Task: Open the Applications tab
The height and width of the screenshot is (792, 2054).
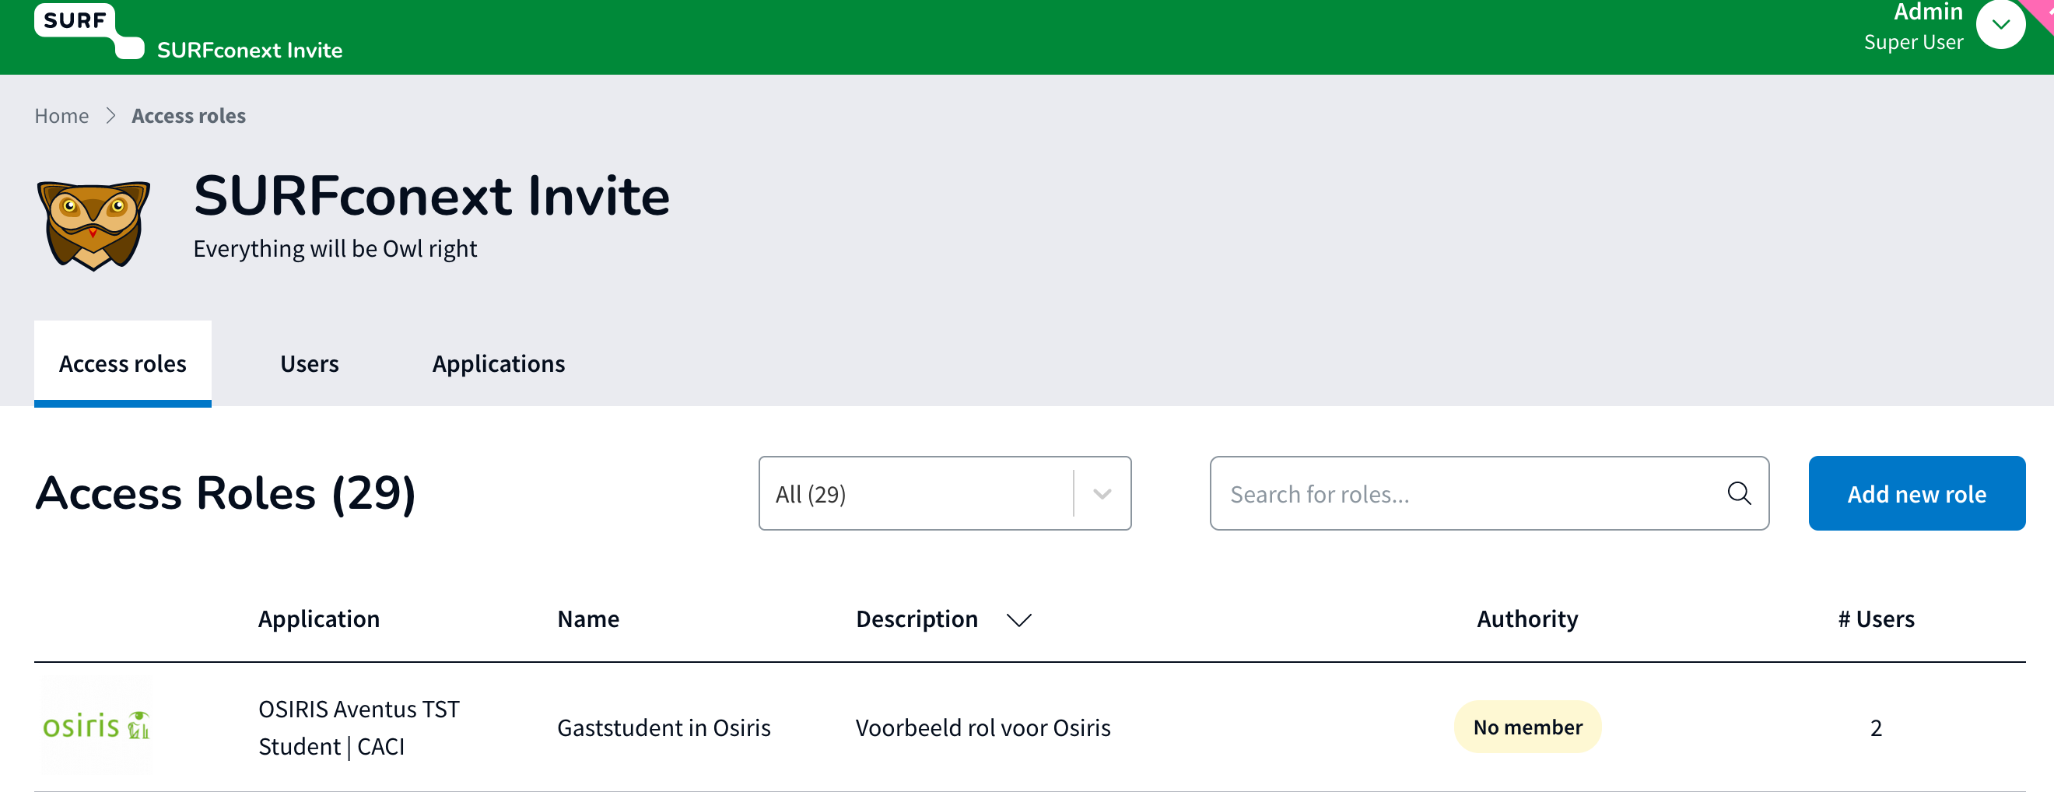Action: click(499, 363)
